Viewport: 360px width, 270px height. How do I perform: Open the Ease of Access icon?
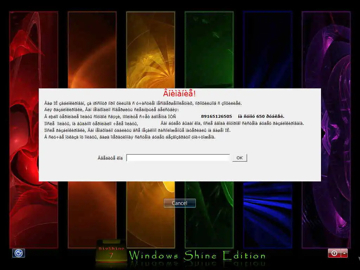point(19,253)
